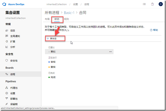Click the 集合设置 heading
The image size is (166, 111).
(12, 13)
